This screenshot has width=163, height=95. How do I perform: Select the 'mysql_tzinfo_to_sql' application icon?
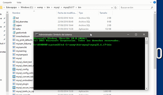(x=14, y=91)
